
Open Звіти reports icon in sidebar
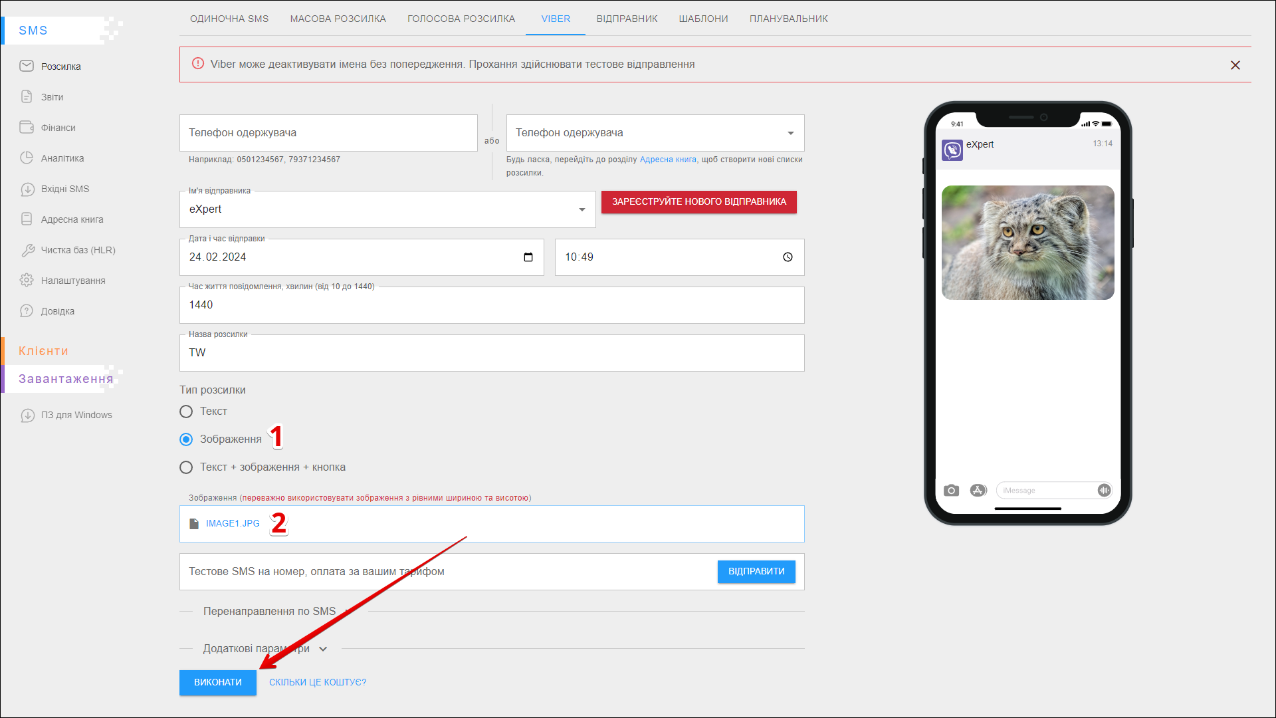point(27,96)
